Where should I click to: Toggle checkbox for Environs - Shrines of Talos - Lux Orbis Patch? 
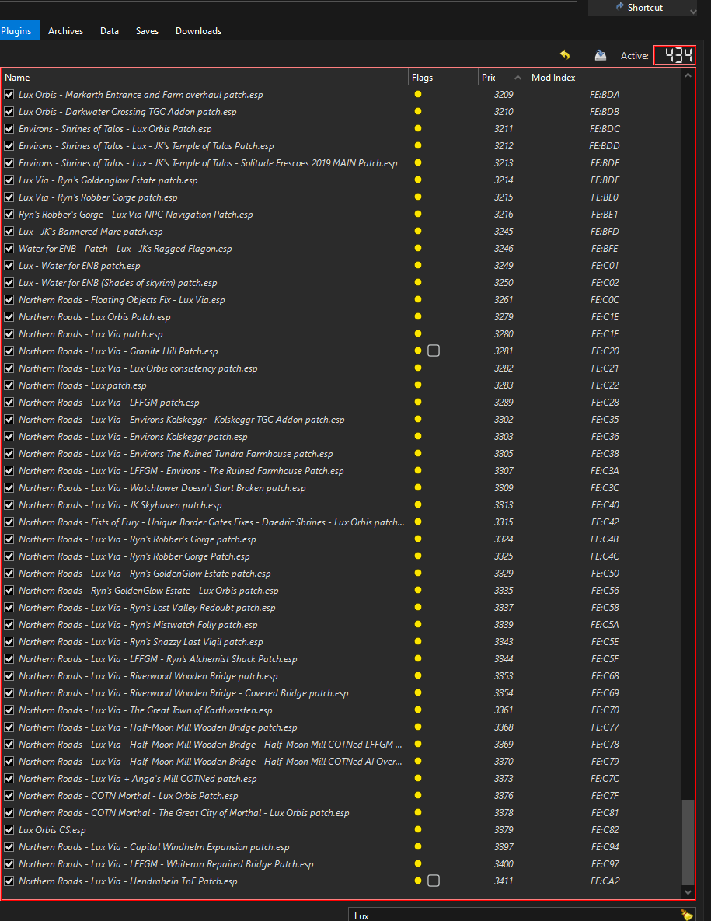(x=9, y=129)
